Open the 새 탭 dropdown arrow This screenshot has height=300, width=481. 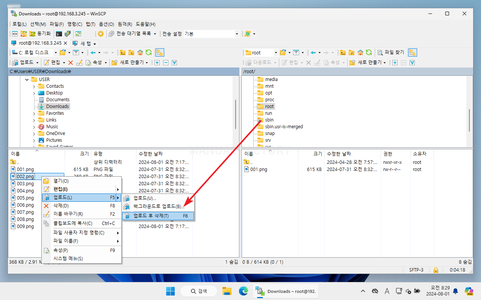coord(95,43)
